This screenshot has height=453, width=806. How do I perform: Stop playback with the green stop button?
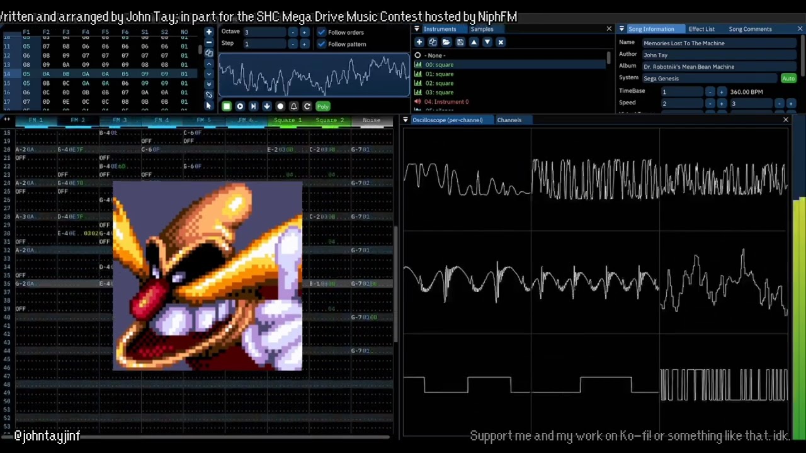click(227, 106)
